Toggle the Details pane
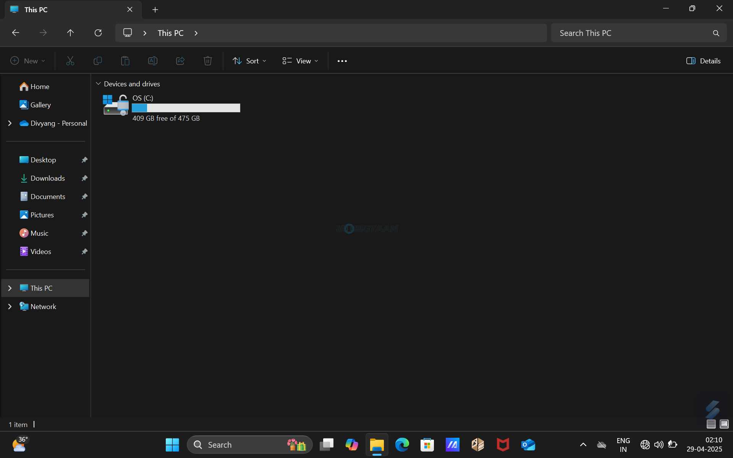The image size is (733, 458). pos(703,61)
